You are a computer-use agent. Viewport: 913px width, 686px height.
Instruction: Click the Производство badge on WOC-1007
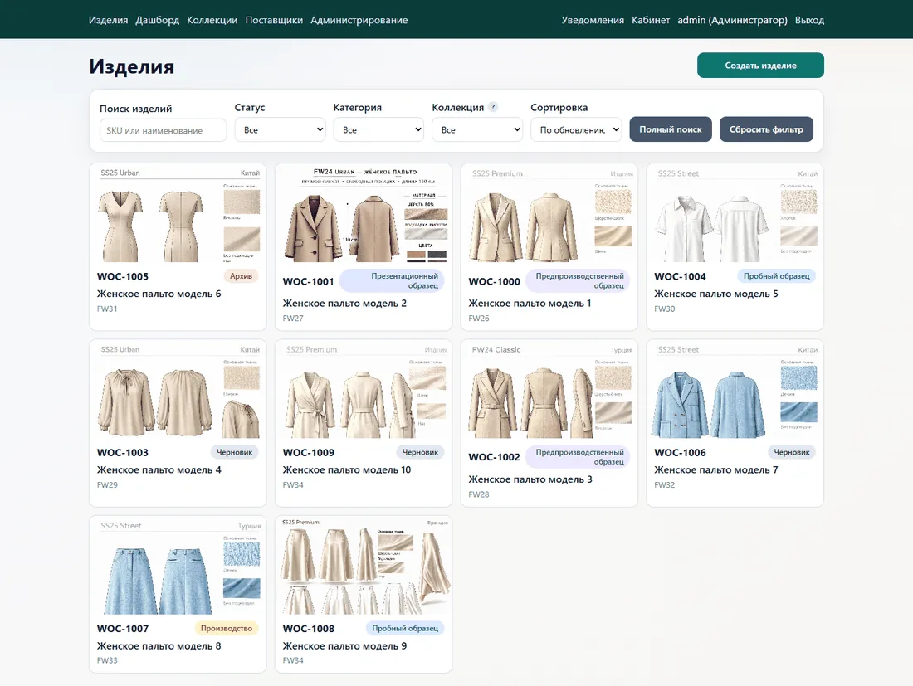tap(227, 628)
